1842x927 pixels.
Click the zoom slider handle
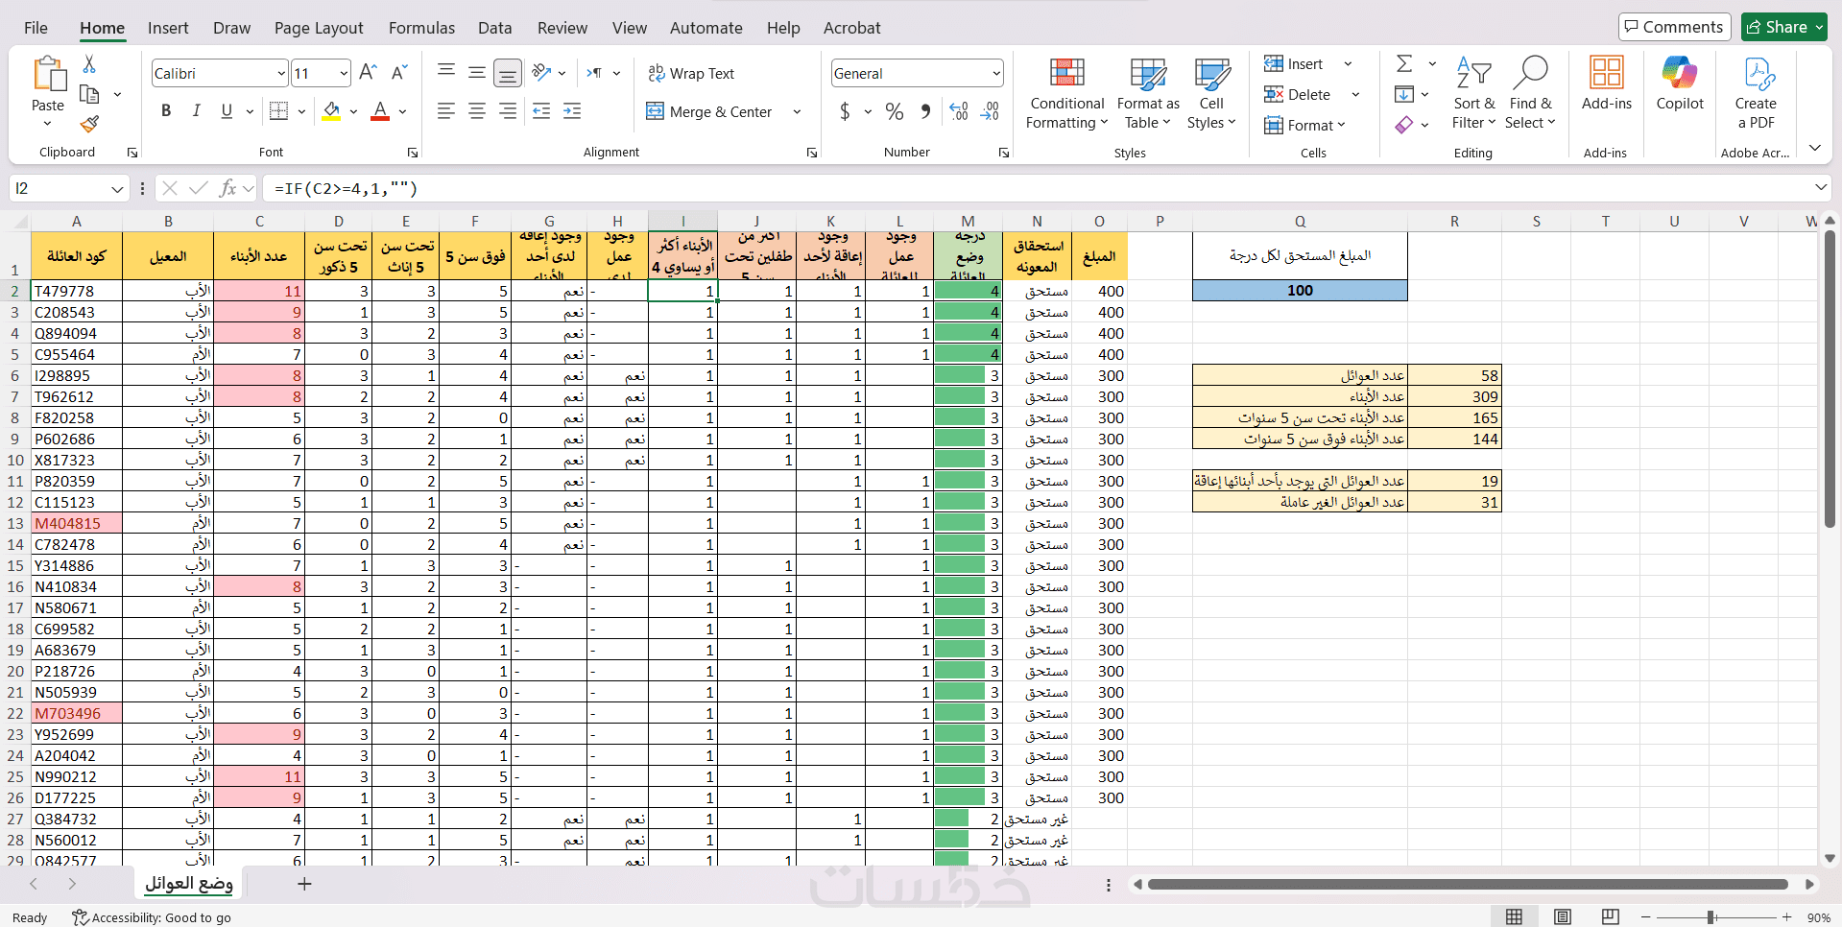coord(1711,917)
